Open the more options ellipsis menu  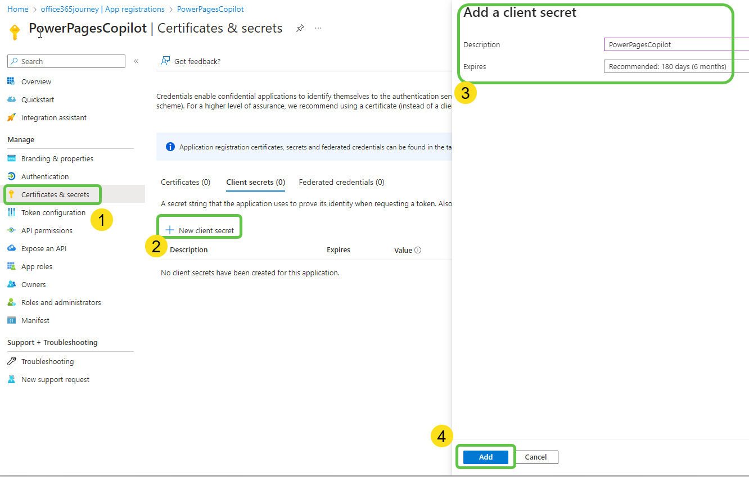(318, 28)
